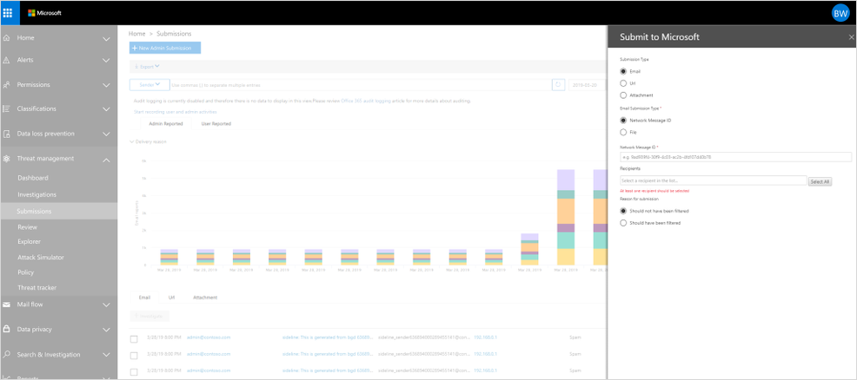Collapse the Threat management section
This screenshot has width=857, height=380.
(106, 160)
